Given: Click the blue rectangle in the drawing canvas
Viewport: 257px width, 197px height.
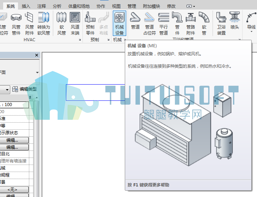Looking at the screenshot, I should point(96,92).
